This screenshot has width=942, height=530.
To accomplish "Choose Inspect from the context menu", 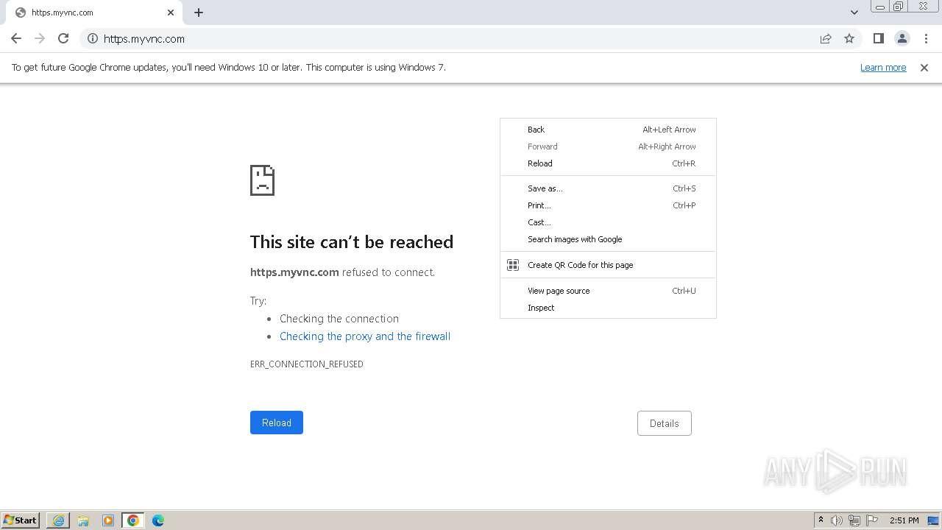I will (608, 308).
